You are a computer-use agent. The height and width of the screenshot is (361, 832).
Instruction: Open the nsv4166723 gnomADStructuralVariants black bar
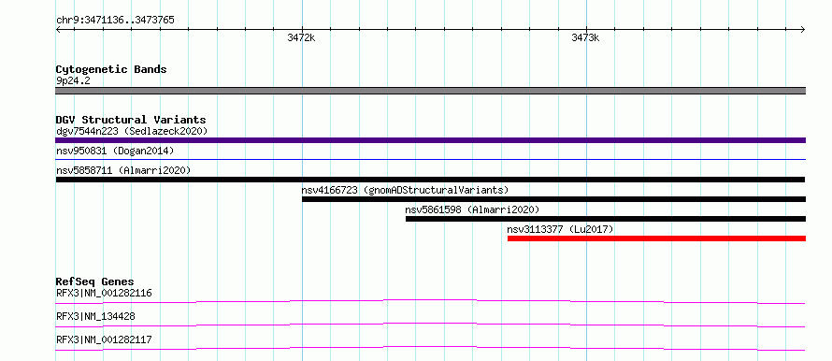(x=554, y=199)
